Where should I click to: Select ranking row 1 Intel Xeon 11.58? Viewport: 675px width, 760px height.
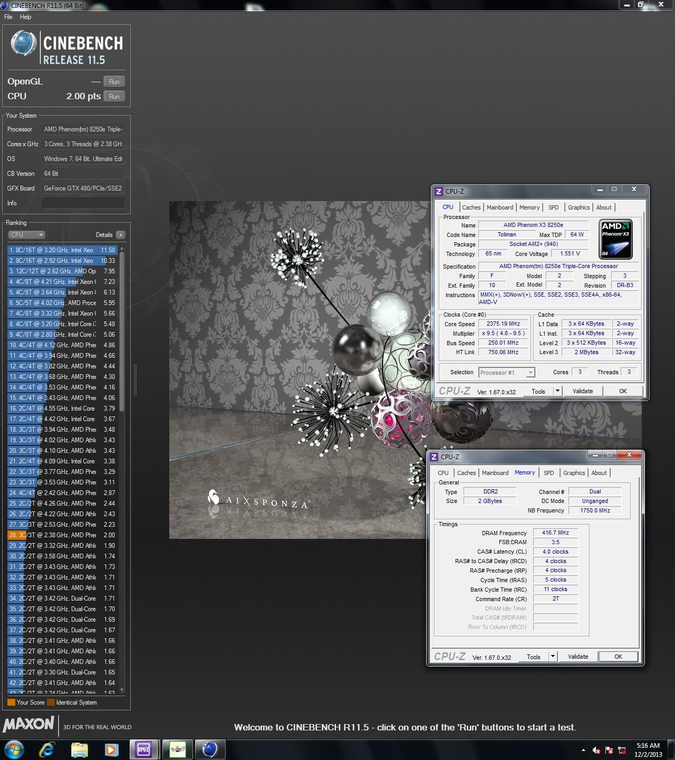[x=62, y=250]
